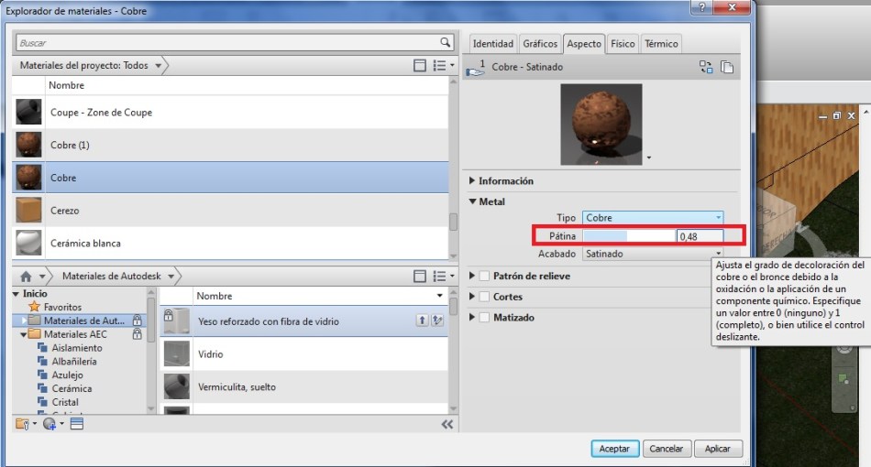Tick the Matizado checkbox

coord(483,318)
